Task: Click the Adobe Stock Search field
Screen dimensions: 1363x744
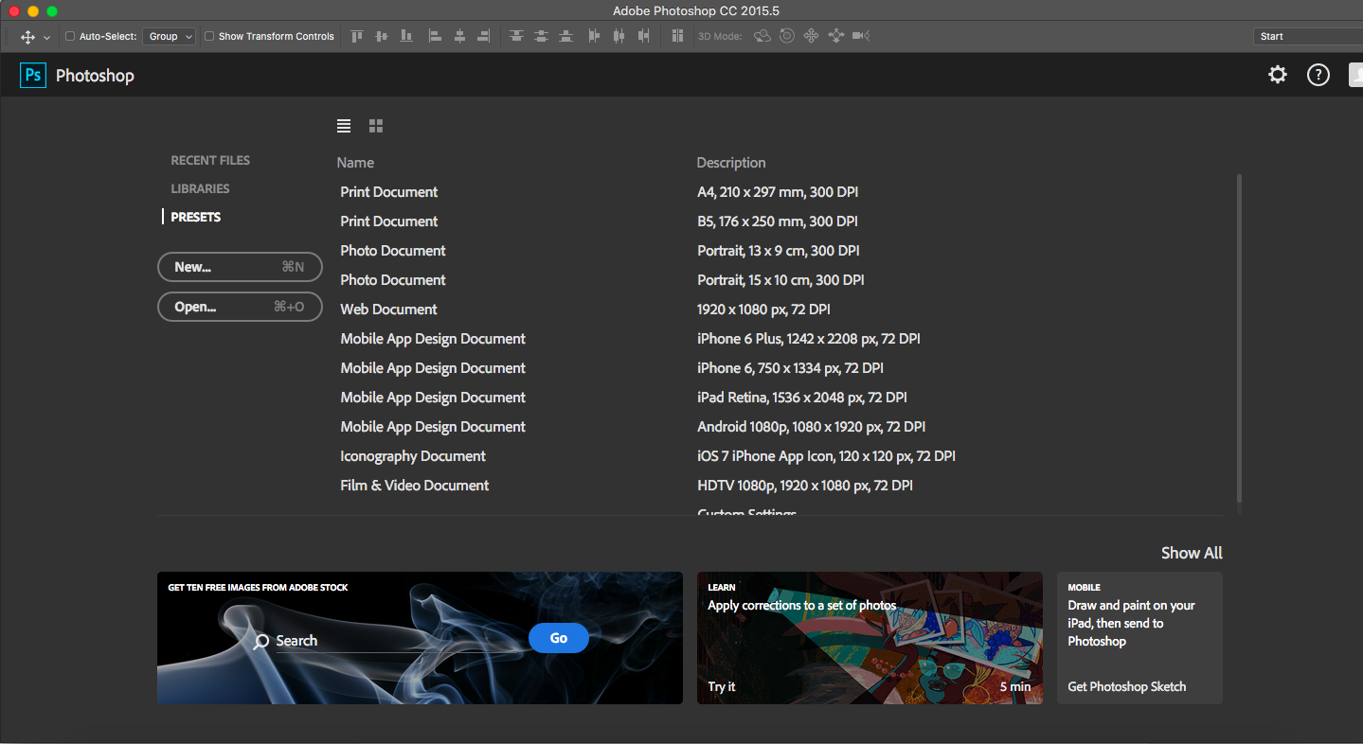Action: point(396,641)
